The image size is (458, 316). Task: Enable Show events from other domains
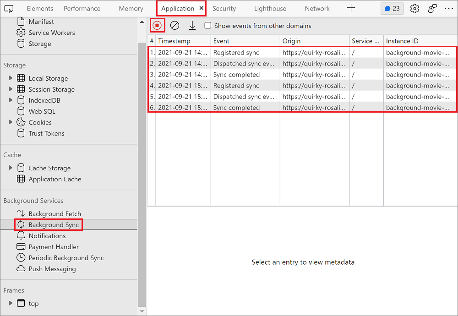(x=208, y=26)
